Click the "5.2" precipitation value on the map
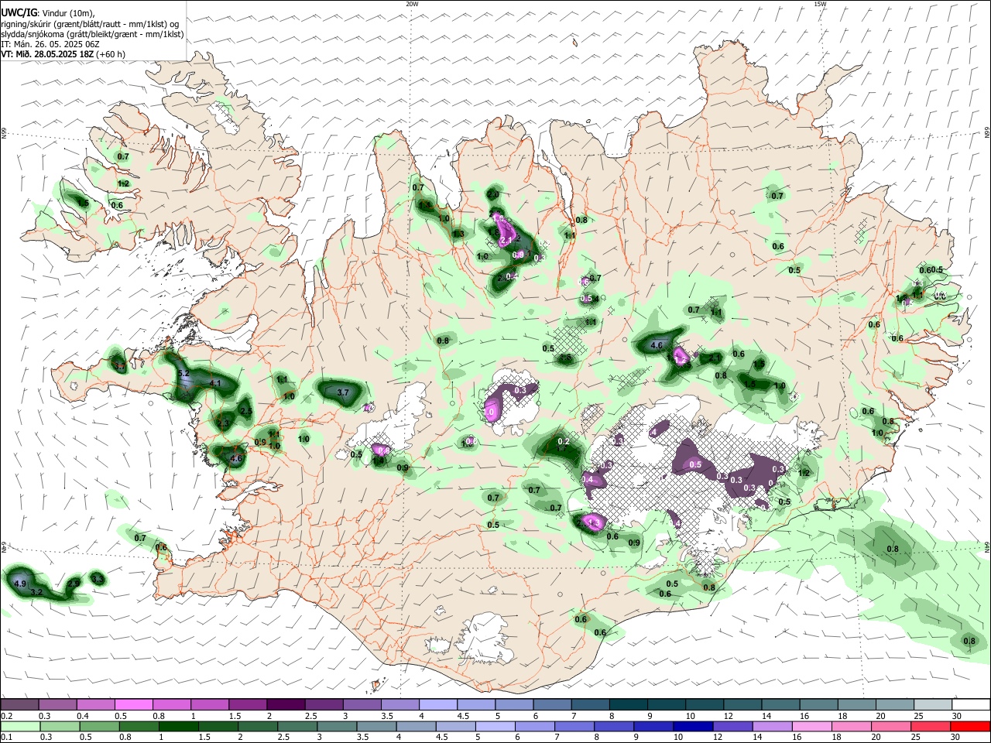This screenshot has height=743, width=991. [183, 374]
